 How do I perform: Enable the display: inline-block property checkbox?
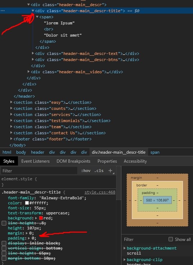point(4,243)
